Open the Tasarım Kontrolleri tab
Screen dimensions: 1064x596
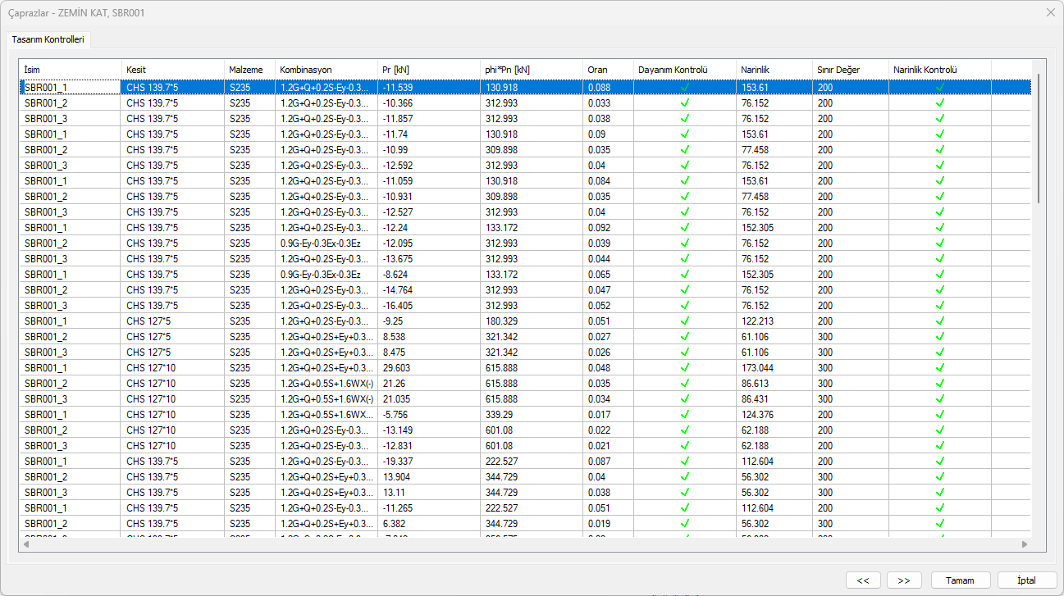point(48,39)
